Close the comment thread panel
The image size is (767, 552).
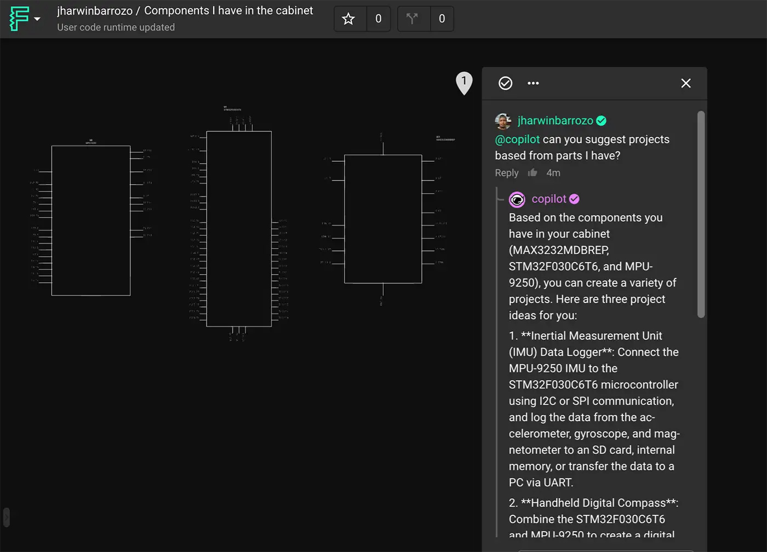pos(686,83)
